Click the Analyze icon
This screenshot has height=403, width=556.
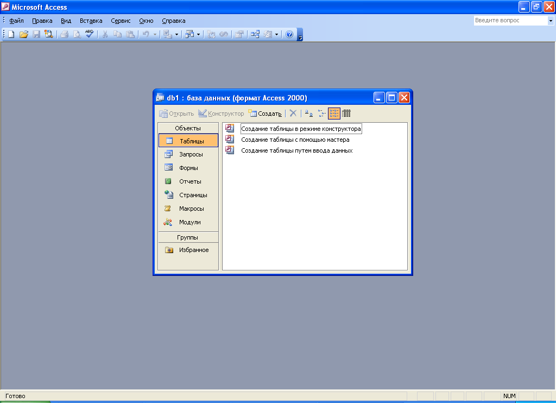pos(189,34)
